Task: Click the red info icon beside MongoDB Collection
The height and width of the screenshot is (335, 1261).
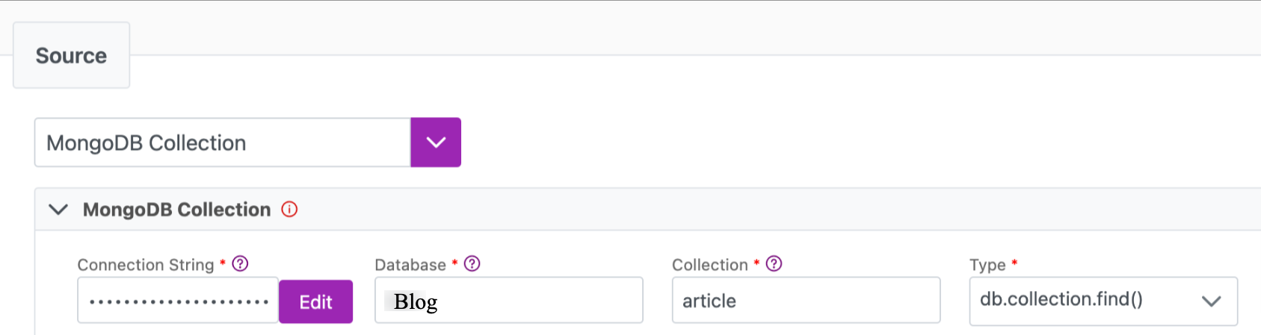Action: 289,210
